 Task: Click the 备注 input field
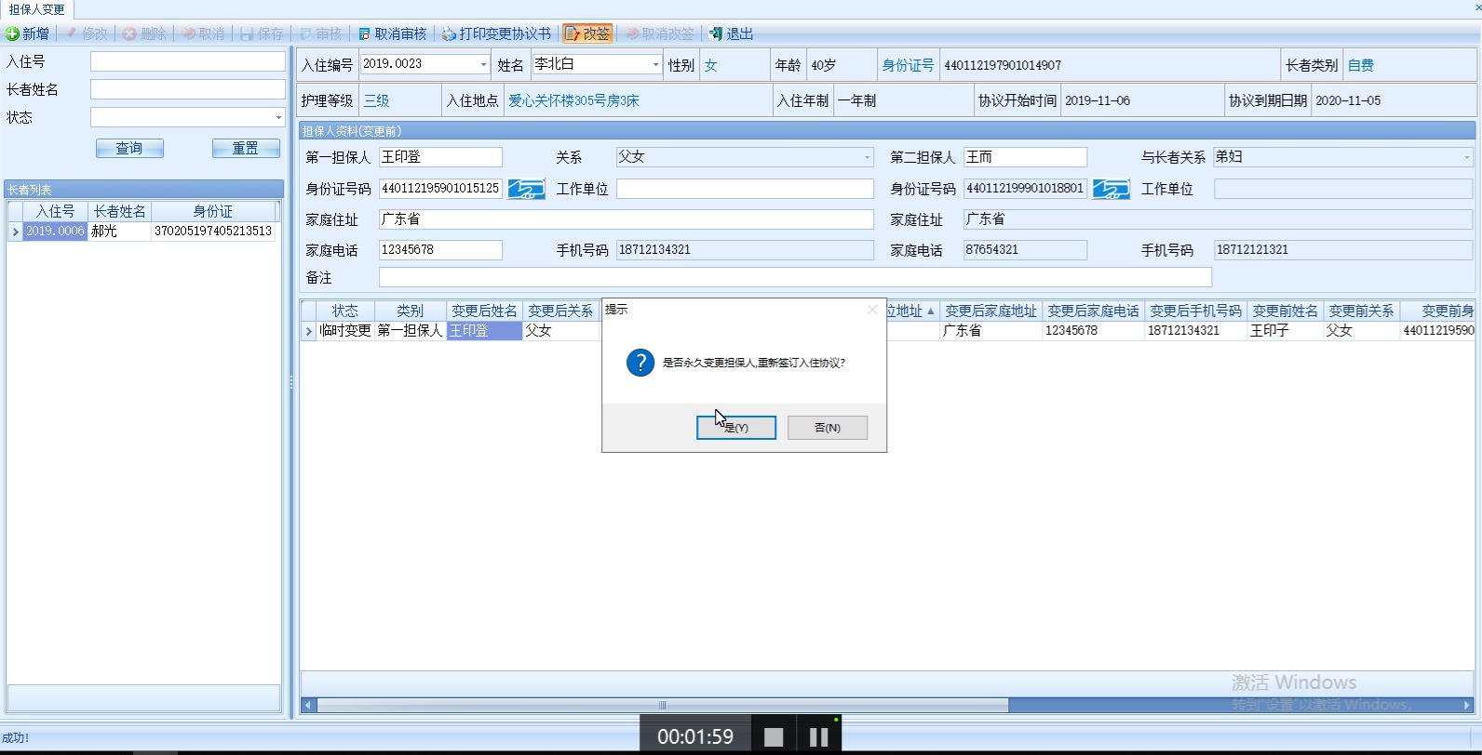[x=795, y=277]
